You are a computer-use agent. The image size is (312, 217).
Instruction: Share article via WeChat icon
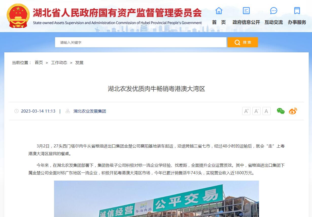point(281,111)
